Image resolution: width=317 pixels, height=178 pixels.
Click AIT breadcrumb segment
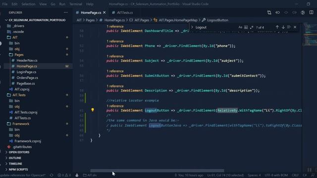[79, 20]
